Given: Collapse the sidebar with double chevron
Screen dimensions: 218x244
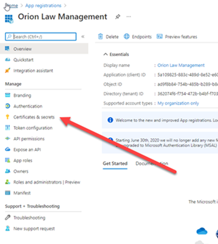Looking at the screenshot, I should tap(83, 37).
